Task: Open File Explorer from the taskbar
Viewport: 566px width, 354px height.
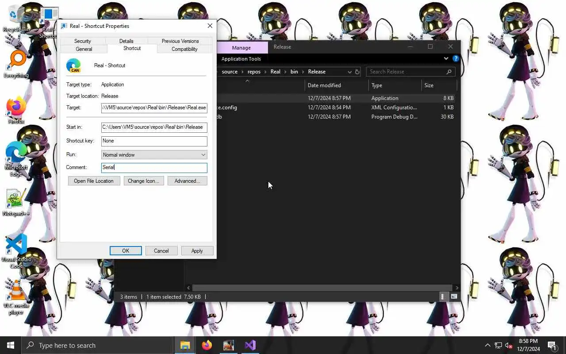Action: [x=185, y=345]
